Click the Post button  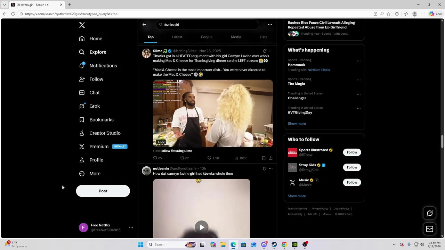[103, 191]
